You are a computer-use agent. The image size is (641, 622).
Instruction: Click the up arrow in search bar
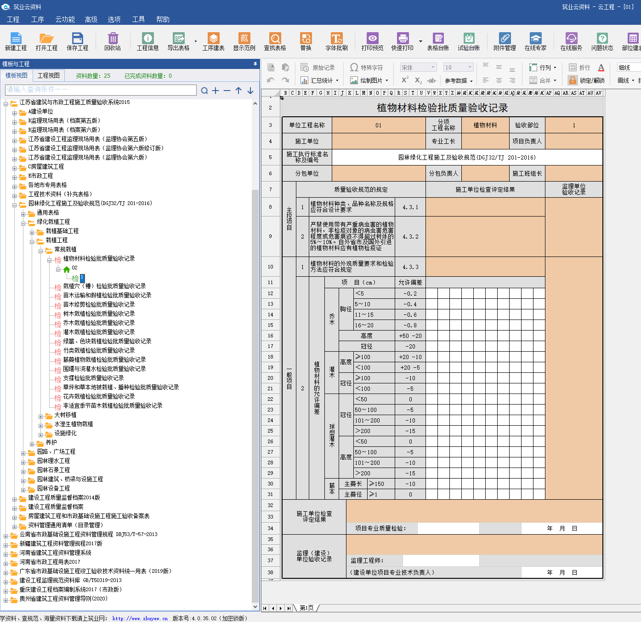pos(238,91)
